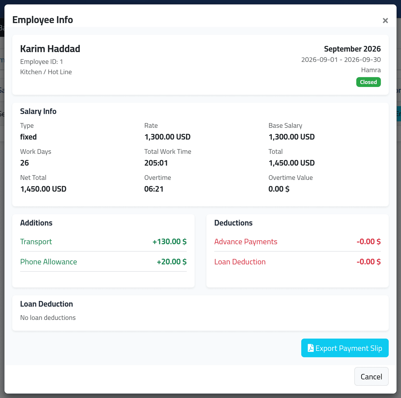Image resolution: width=401 pixels, height=398 pixels.
Task: Click the Advance Payments deduction label
Action: click(246, 242)
